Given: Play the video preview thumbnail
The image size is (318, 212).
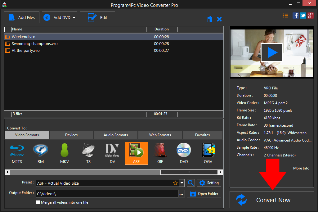Looking at the screenshot, I should tap(271, 52).
